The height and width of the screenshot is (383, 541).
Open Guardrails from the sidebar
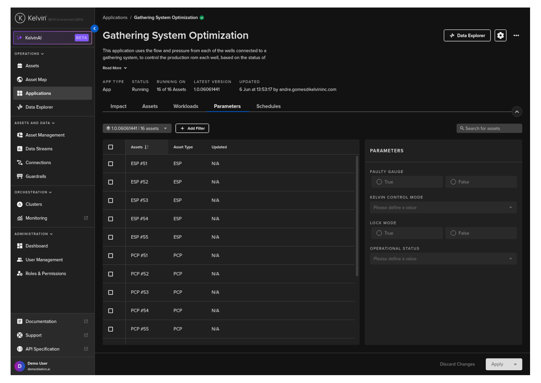point(36,176)
